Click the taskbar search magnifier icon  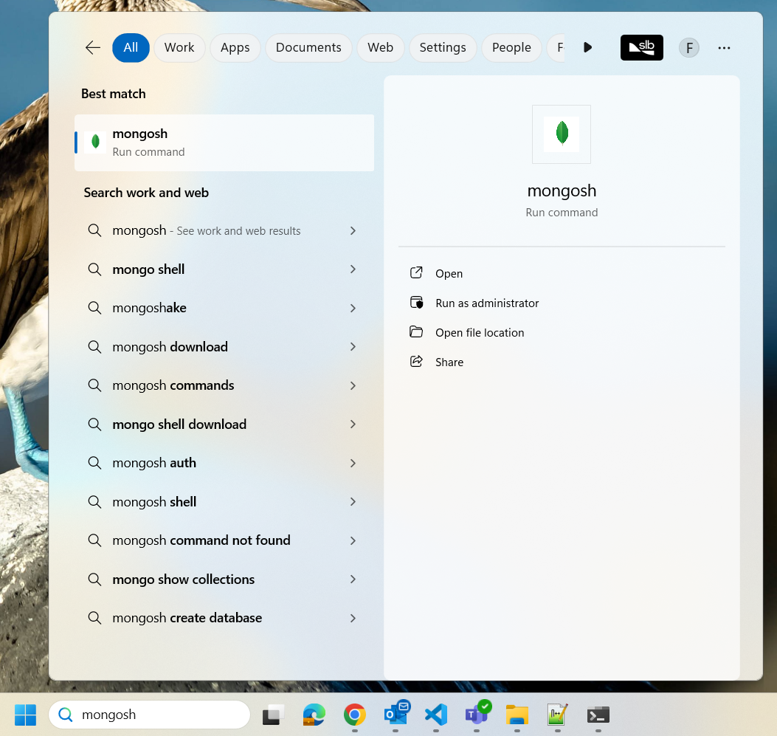(x=66, y=715)
